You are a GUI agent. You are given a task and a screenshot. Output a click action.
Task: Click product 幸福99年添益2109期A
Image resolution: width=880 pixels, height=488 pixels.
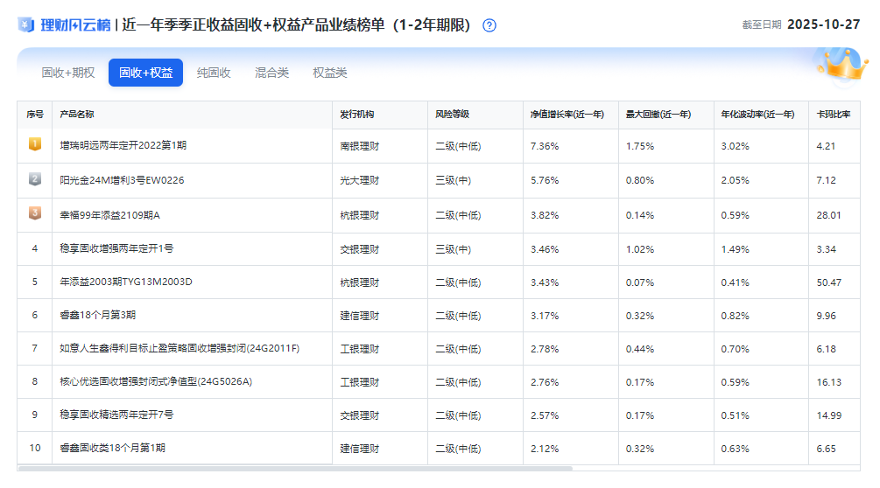pyautogui.click(x=109, y=214)
